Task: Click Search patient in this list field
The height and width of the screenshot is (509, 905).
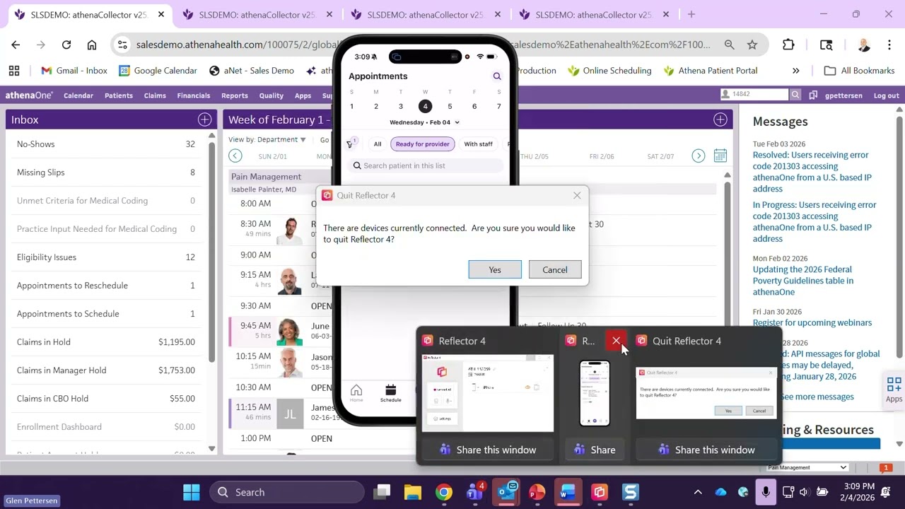Action: click(x=427, y=165)
